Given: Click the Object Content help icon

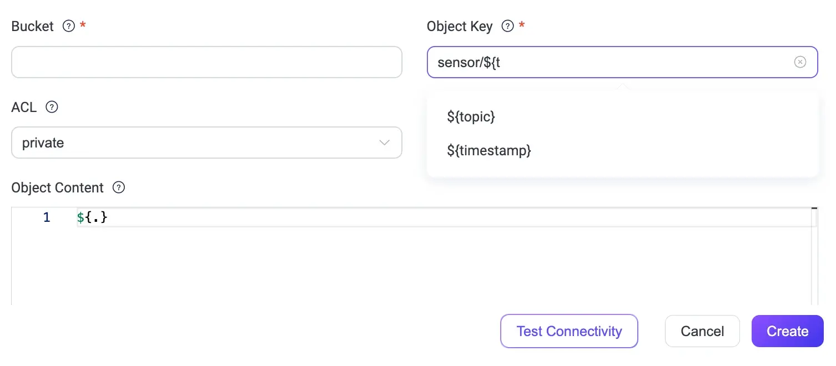Looking at the screenshot, I should (x=118, y=187).
